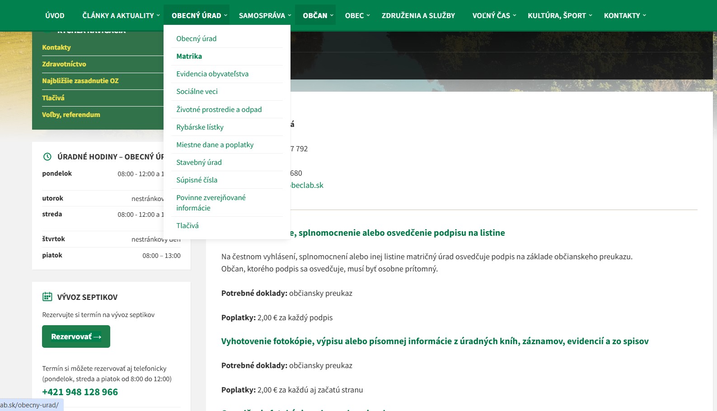Choose Rybárske lístky from the menu
717x411 pixels.
click(200, 127)
